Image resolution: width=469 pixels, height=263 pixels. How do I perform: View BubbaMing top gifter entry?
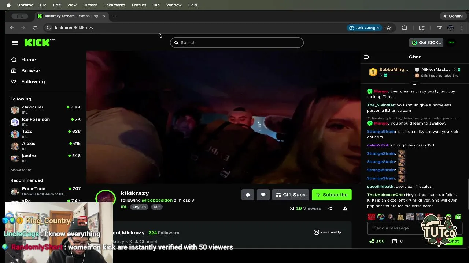(389, 72)
